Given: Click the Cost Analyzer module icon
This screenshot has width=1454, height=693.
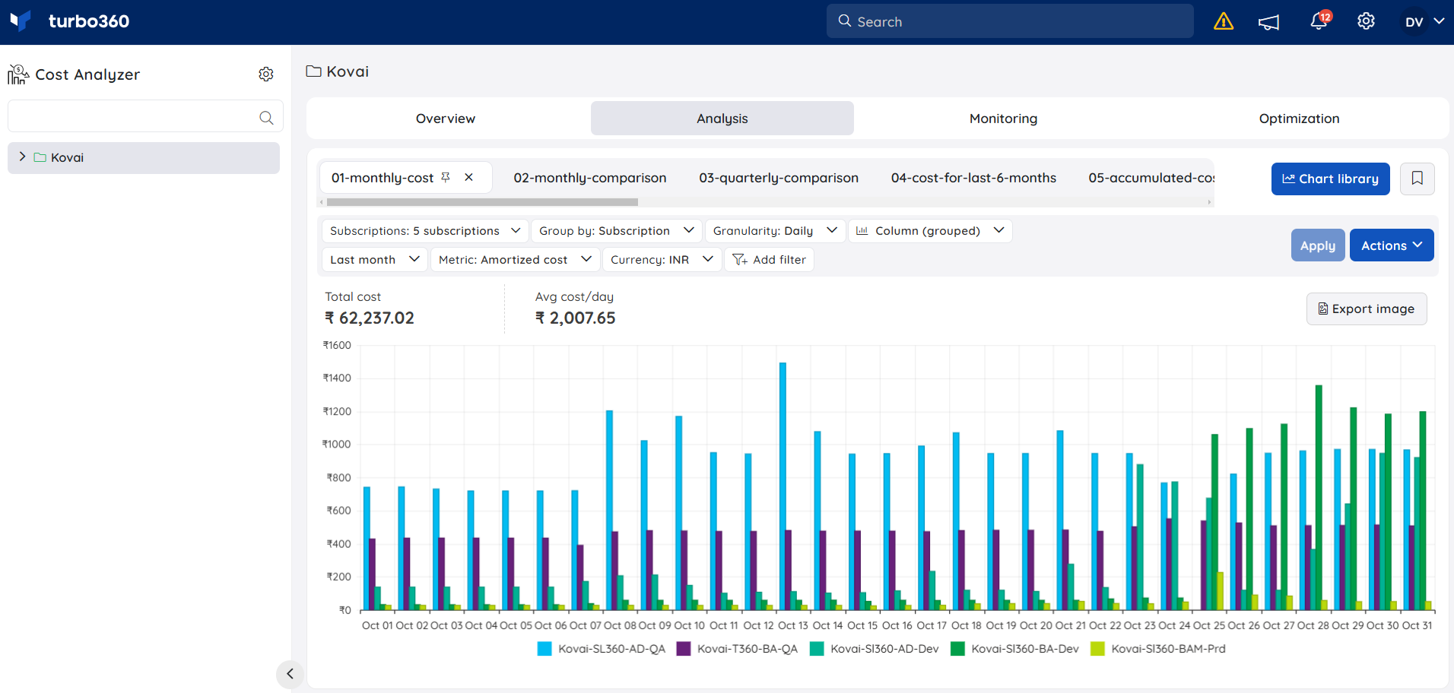Looking at the screenshot, I should click(x=18, y=74).
